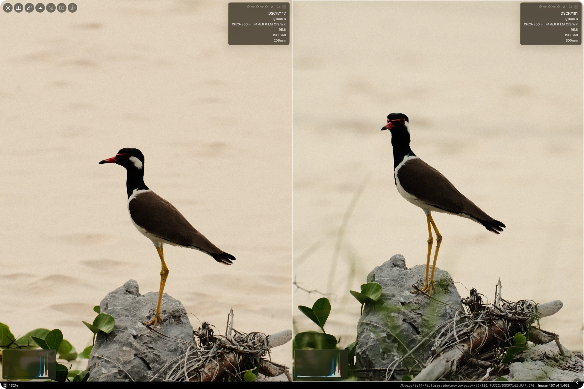Screen dimensions: 584x389
Task: Click the 132% zoom level indicator
Action: click(x=13, y=385)
